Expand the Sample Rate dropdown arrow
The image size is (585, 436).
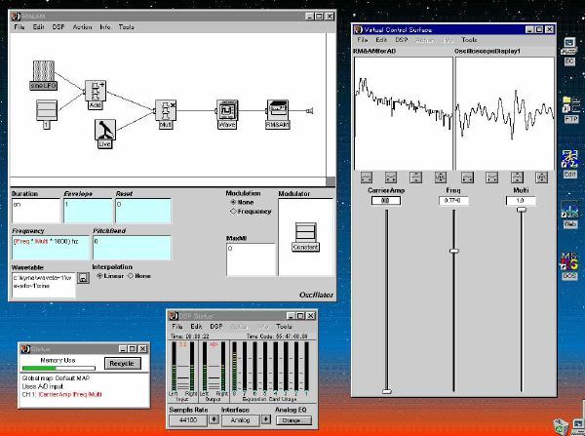point(214,420)
